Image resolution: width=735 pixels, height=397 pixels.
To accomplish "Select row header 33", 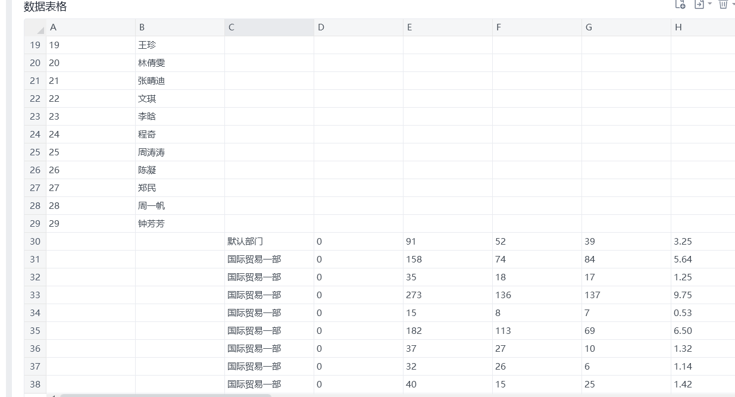I will [x=35, y=295].
